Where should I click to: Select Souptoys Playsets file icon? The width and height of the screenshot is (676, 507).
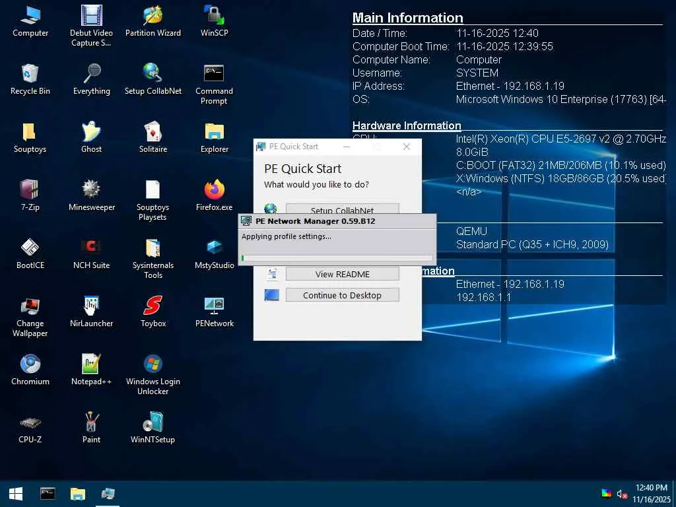(x=153, y=201)
